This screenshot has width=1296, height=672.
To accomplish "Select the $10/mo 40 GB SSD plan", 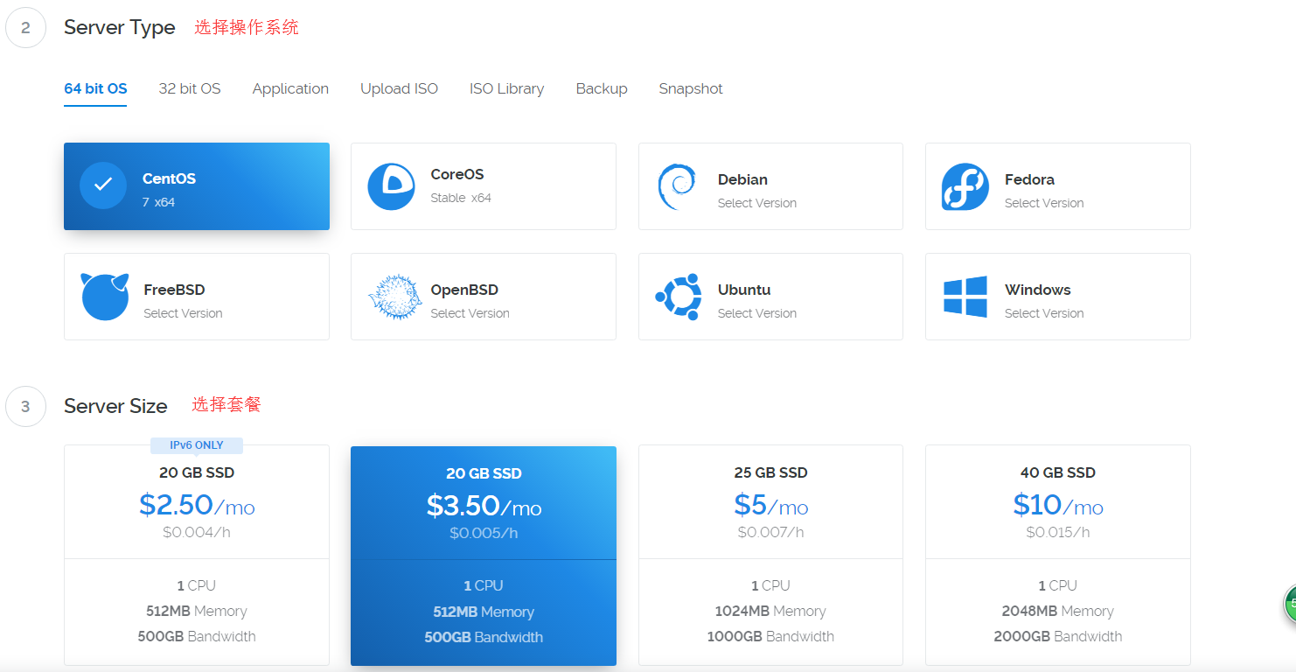I will click(1058, 555).
